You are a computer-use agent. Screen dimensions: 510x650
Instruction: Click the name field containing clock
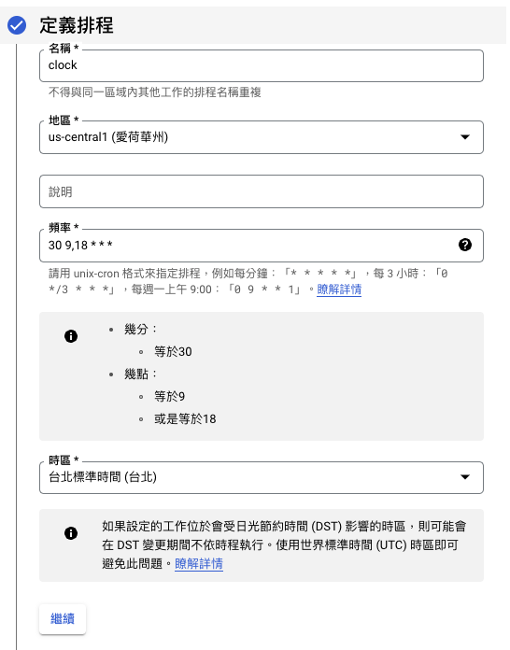[x=262, y=66]
